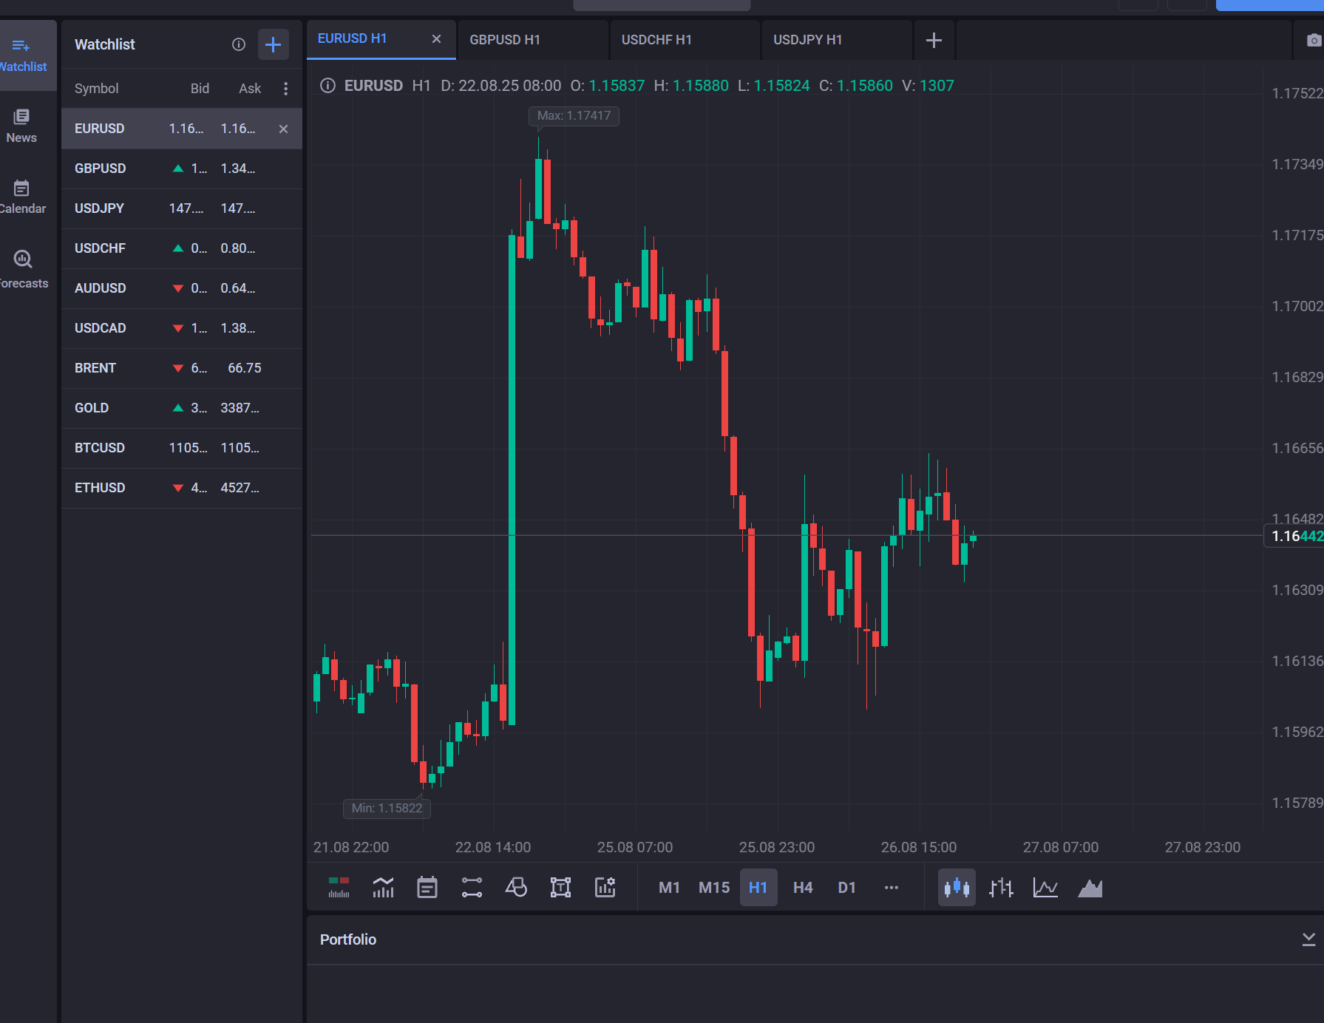Viewport: 1324px width, 1023px height.
Task: Select the geometric shapes drawing tool
Action: coord(516,887)
